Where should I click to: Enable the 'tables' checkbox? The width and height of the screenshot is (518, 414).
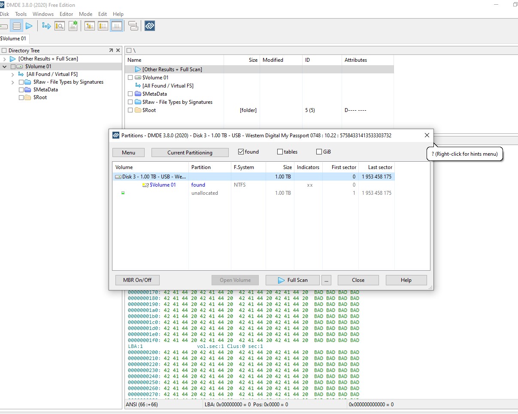point(280,152)
